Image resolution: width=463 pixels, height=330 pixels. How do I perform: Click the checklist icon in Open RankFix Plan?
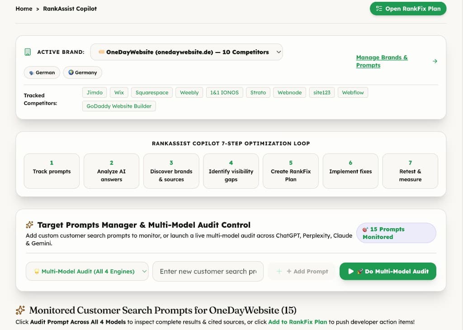pyautogui.click(x=379, y=9)
